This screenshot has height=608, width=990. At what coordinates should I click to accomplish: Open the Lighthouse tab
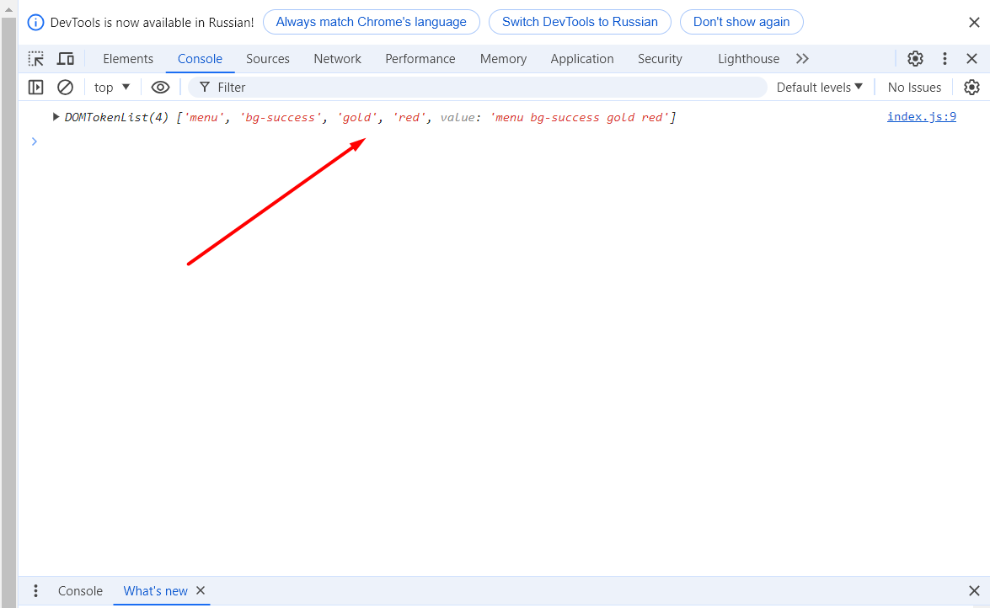point(748,59)
